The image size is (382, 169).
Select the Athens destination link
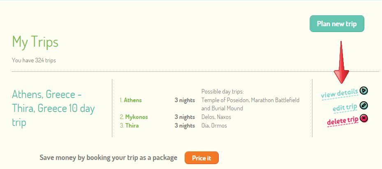click(x=132, y=100)
